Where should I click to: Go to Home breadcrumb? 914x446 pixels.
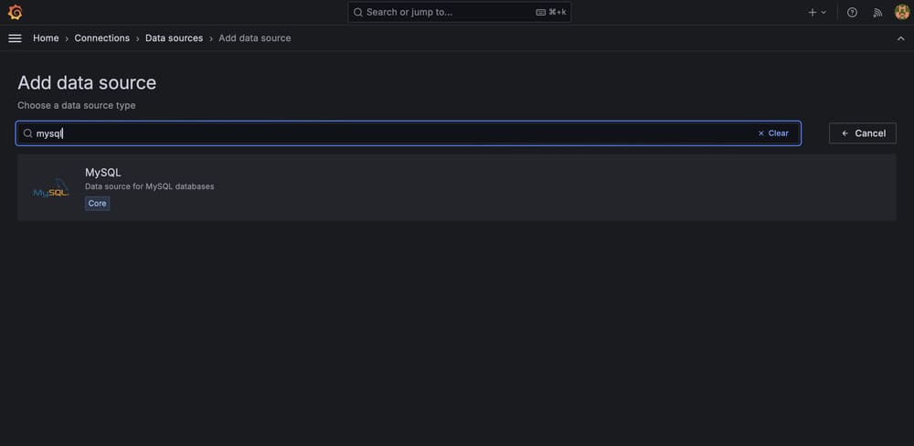point(46,37)
